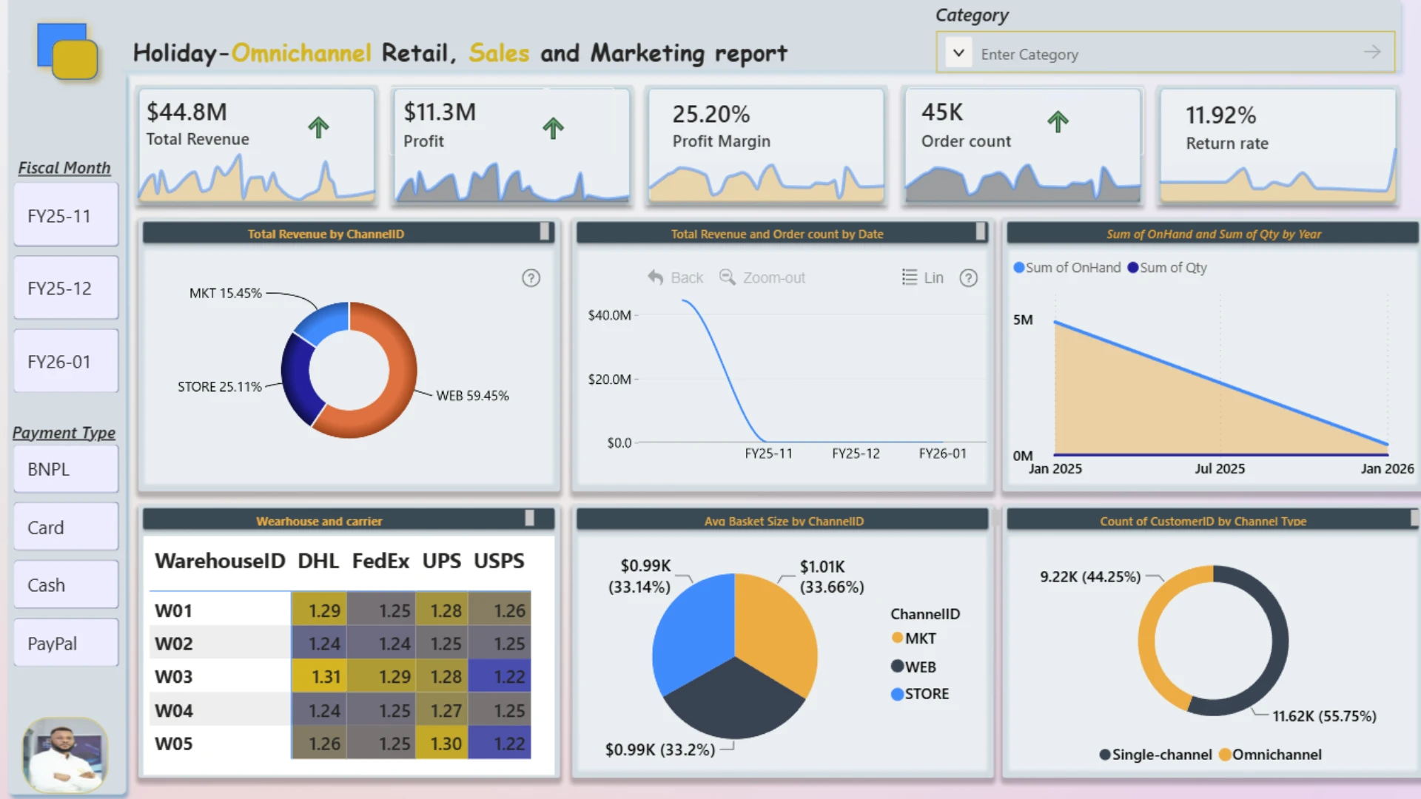Toggle Omnichannel legend item
This screenshot has width=1421, height=799.
tap(1270, 755)
